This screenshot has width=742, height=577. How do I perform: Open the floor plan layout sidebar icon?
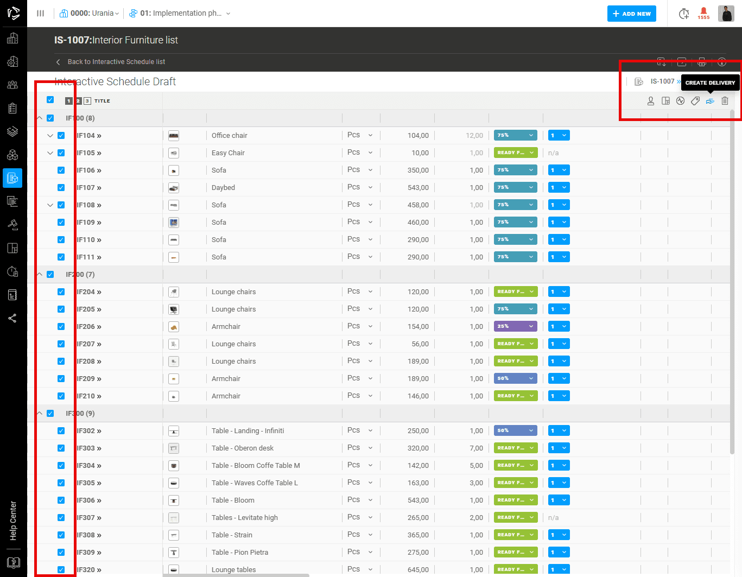[12, 248]
